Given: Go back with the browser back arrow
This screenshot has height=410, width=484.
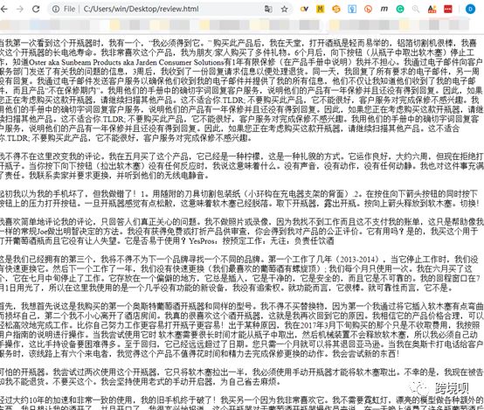Looking at the screenshot, I should [3, 9].
